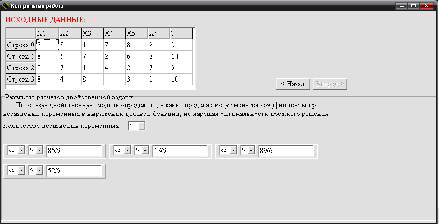Select the X6 column header

[159, 33]
